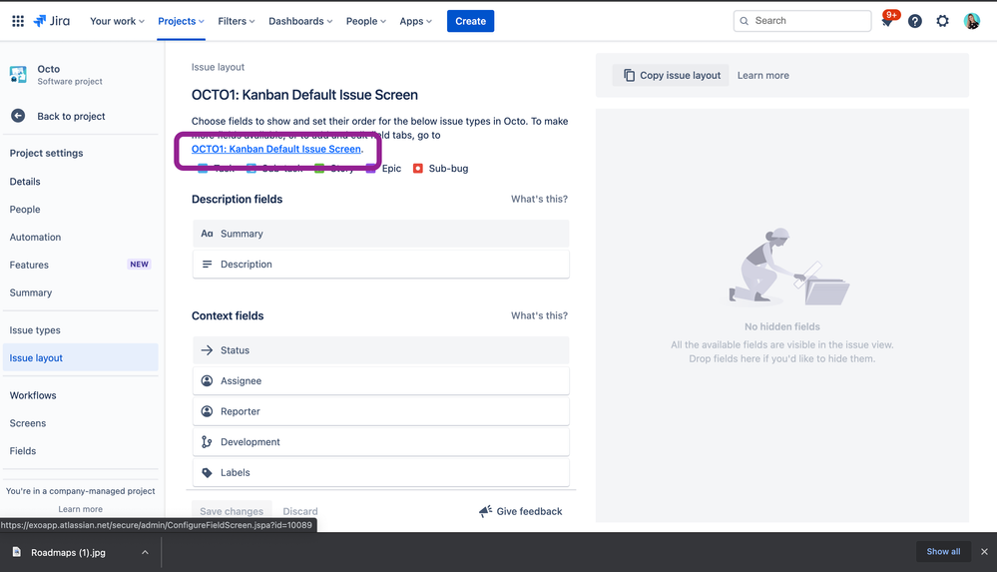Expand the Roadmaps download item chevron
Screen dimensions: 997x572
pyautogui.click(x=145, y=552)
